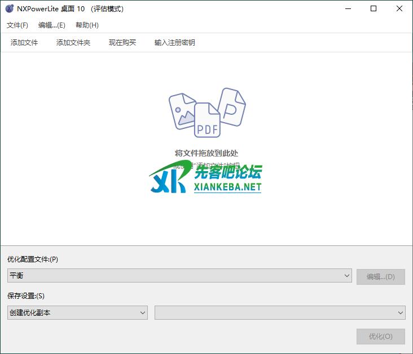This screenshot has height=354, width=413.
Task: Open the 编辑...(E) menu
Action: 52,25
